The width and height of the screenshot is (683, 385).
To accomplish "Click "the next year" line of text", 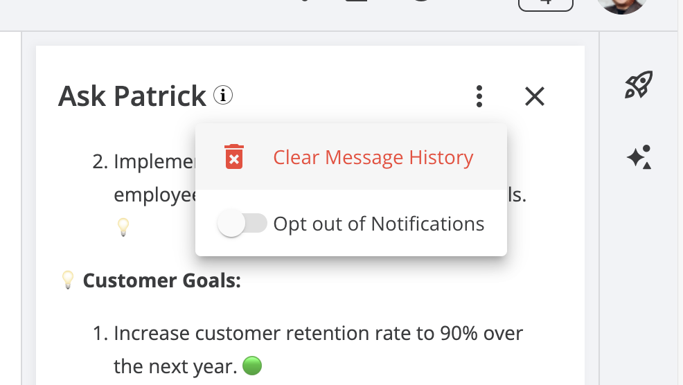I will [x=176, y=365].
